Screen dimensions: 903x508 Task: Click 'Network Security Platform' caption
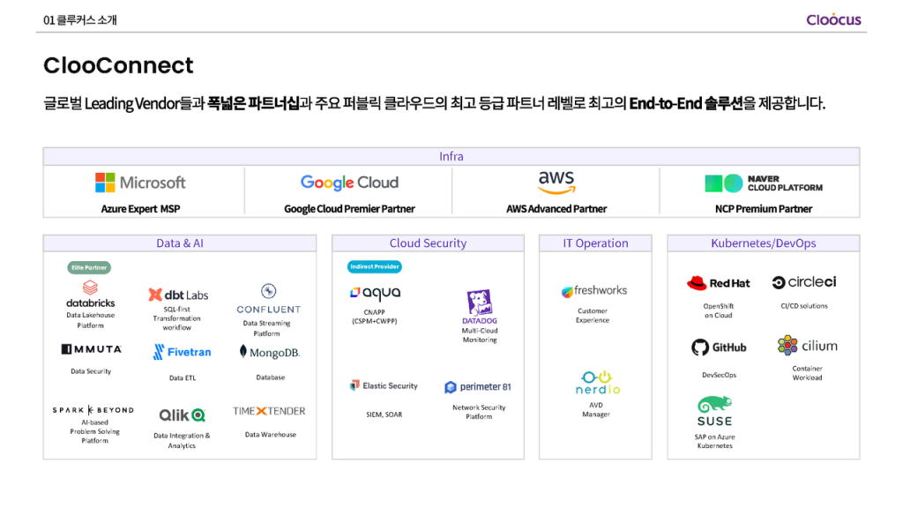(x=479, y=412)
